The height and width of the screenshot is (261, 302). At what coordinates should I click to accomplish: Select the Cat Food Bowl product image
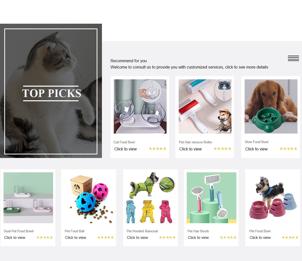(x=140, y=106)
